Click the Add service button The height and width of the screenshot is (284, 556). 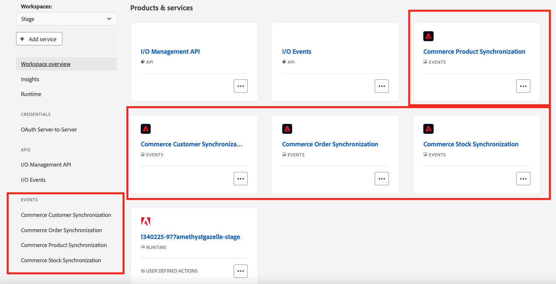point(39,39)
